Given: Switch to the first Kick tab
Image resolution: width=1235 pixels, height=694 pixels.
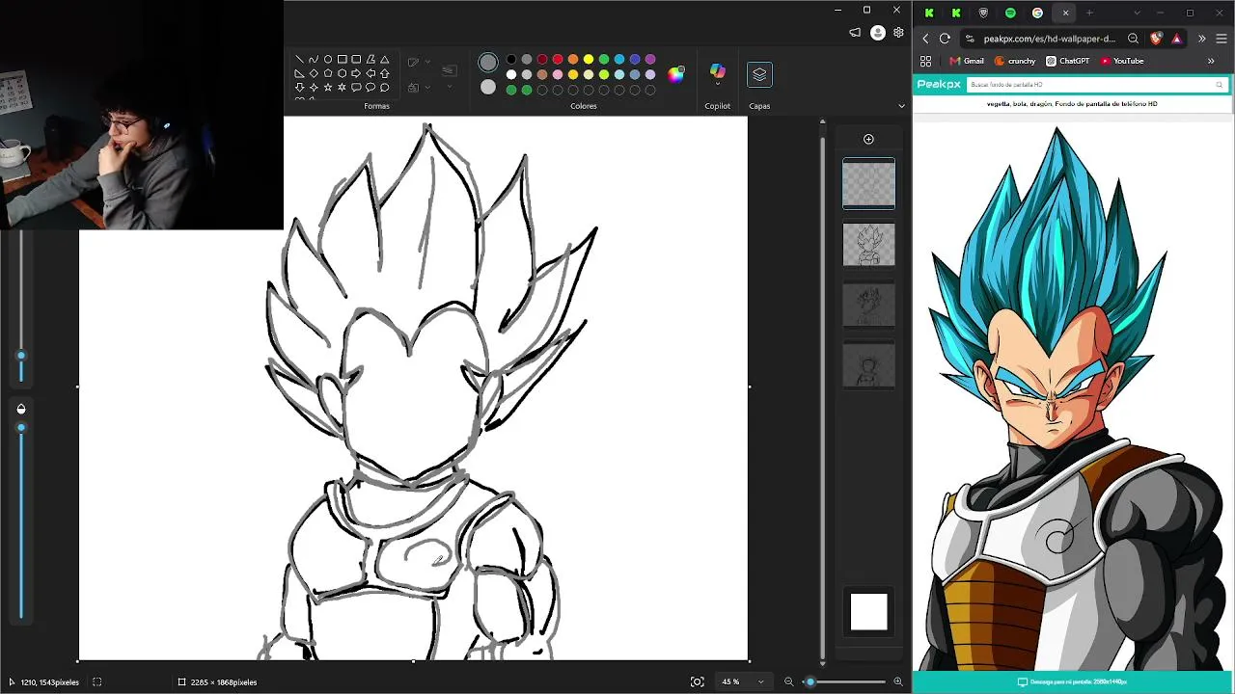Looking at the screenshot, I should click(929, 13).
